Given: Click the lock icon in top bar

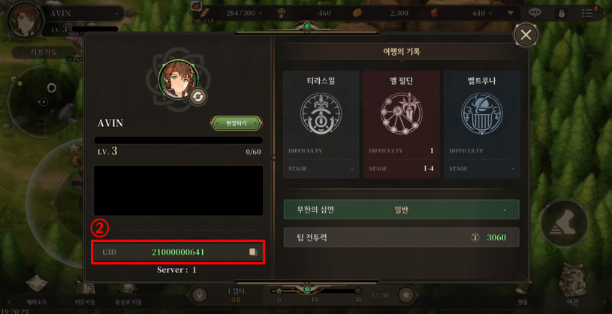Looking at the screenshot, I should 561,14.
